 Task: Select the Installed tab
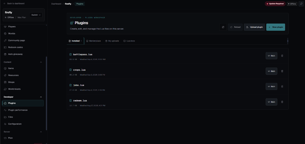point(75,41)
